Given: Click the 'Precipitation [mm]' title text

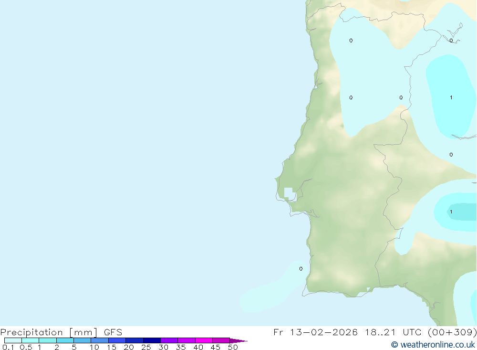Looking at the screenshot, I should 49,332.
